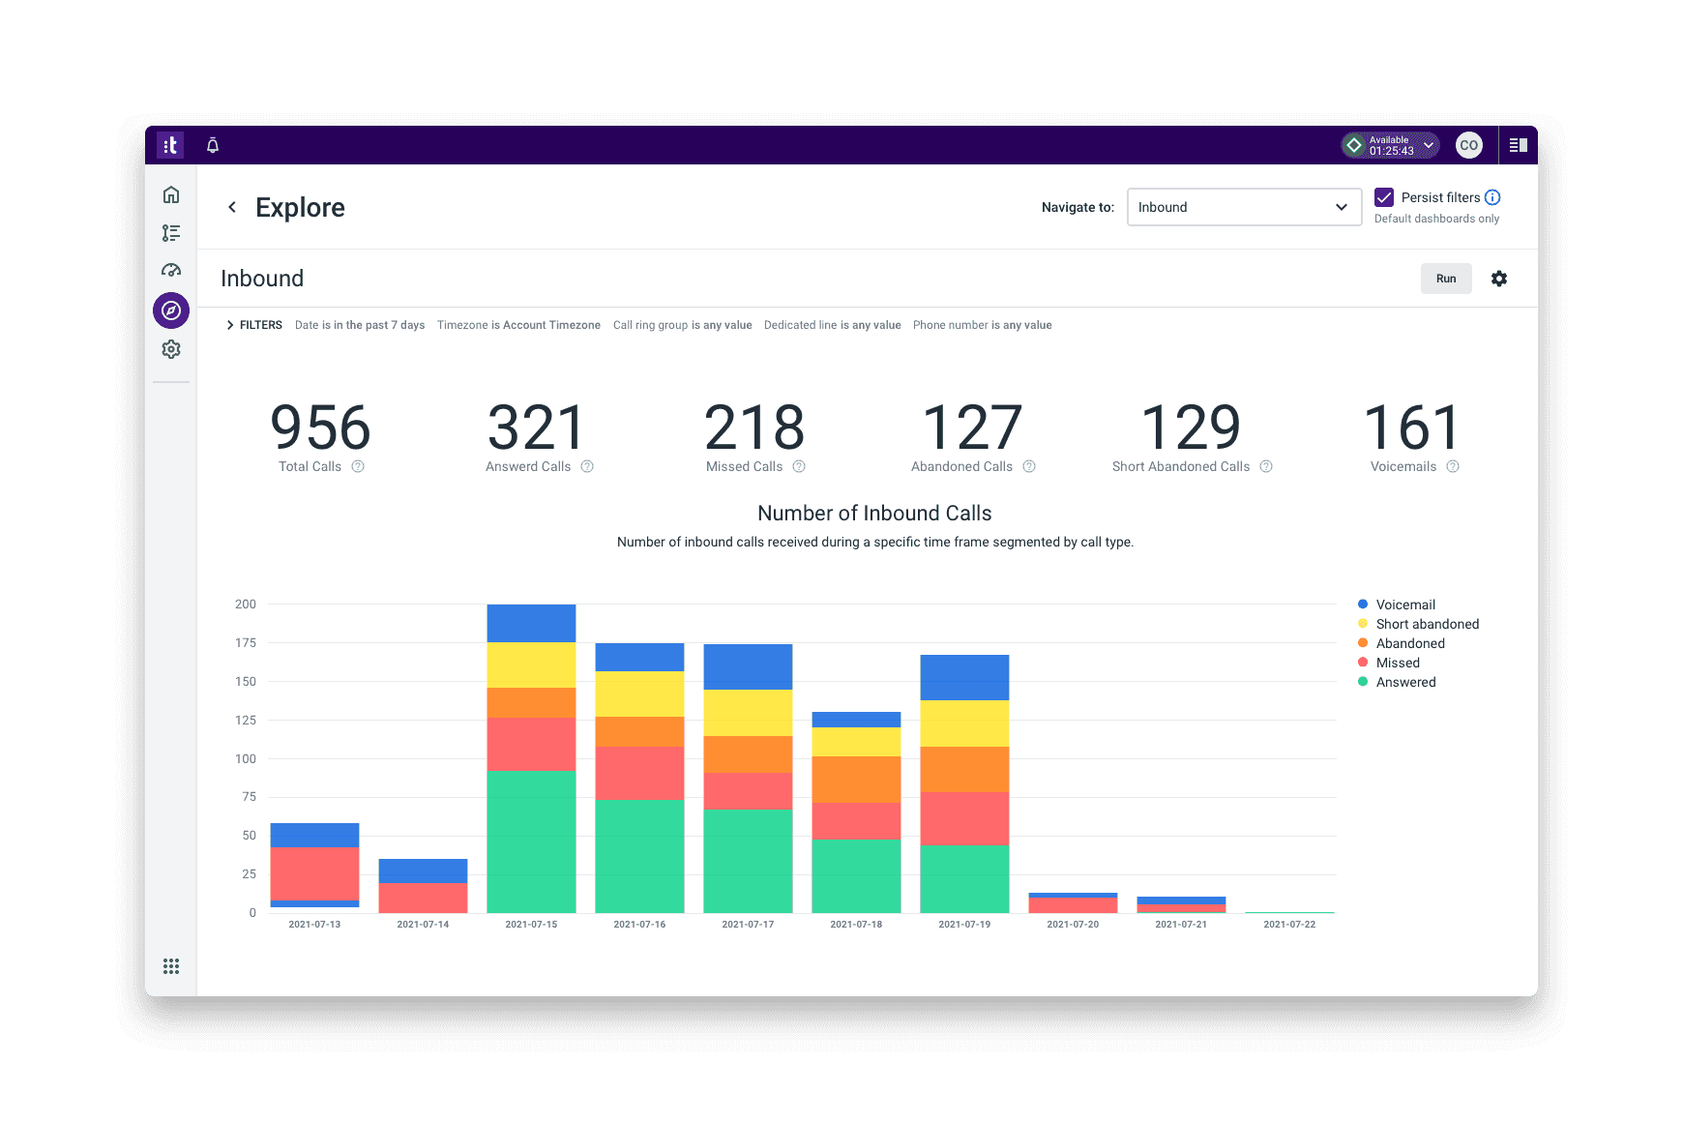This screenshot has height=1122, width=1683.
Task: Select the Explore compass icon
Action: (x=171, y=310)
